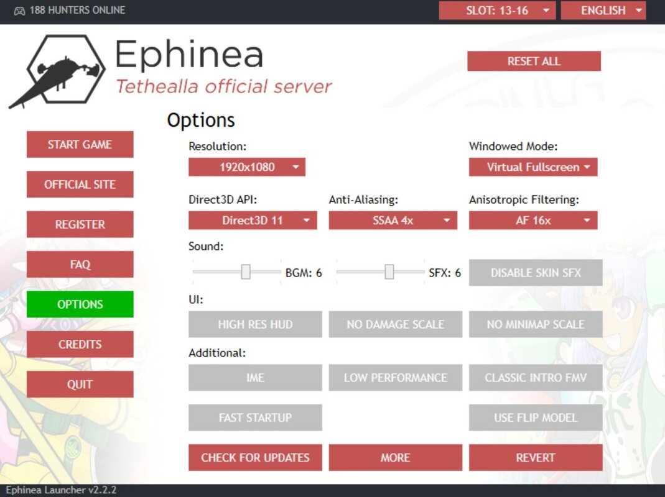This screenshot has width=665, height=497.
Task: Enable Use Flip Model
Action: click(x=536, y=417)
